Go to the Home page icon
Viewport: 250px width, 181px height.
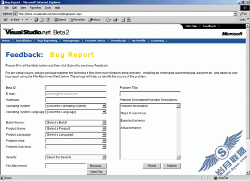coord(47,19)
